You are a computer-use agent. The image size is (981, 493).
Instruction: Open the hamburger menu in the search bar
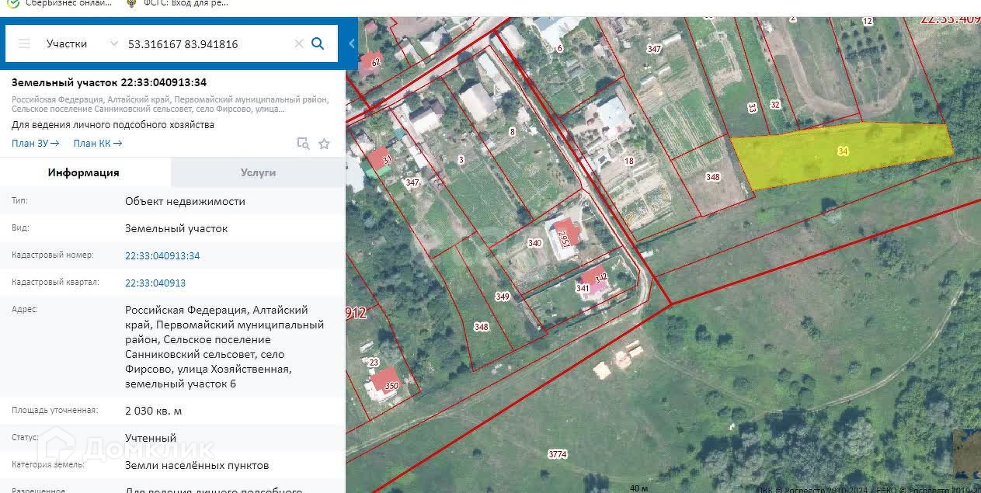[x=24, y=43]
